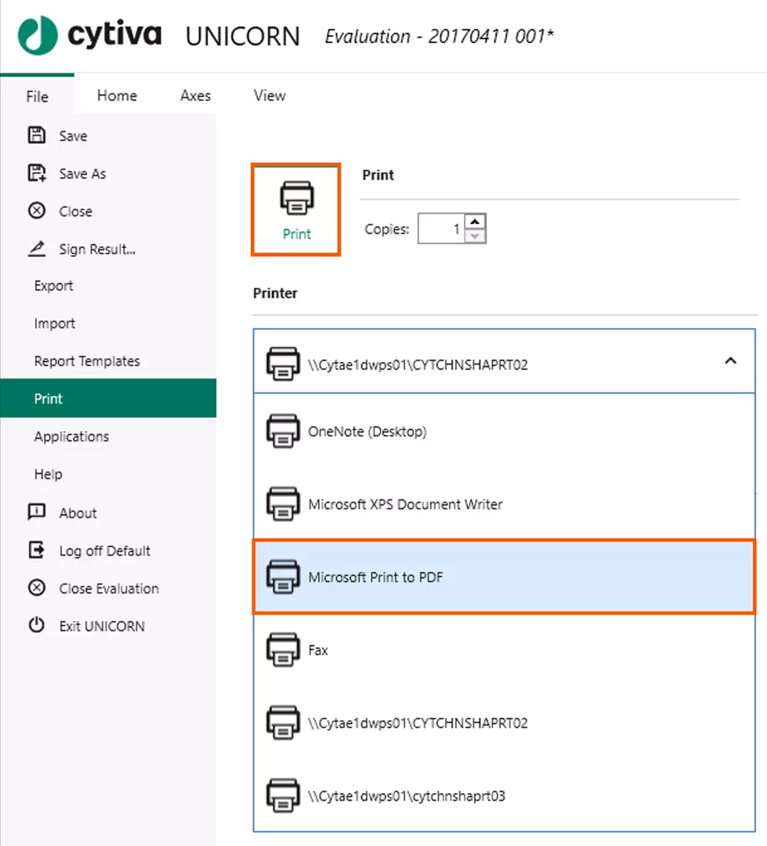Choose OneNote (Desktop) from printer list
This screenshot has width=767, height=846.
(x=367, y=432)
